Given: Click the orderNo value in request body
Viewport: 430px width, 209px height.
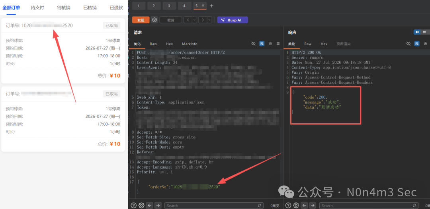Looking at the screenshot, I should [x=195, y=187].
